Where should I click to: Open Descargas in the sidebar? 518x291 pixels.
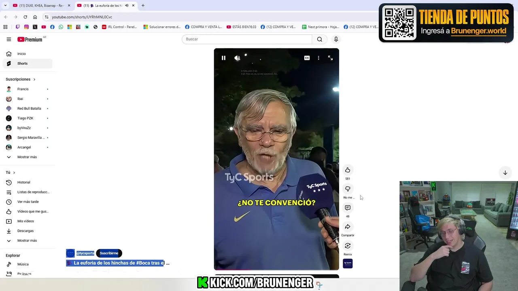coord(28,231)
